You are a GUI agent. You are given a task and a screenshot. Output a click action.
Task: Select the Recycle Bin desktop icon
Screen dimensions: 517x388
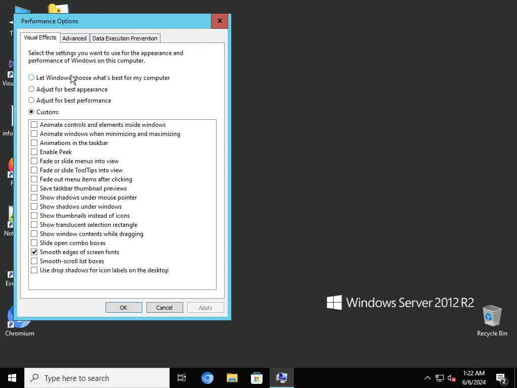pos(492,320)
